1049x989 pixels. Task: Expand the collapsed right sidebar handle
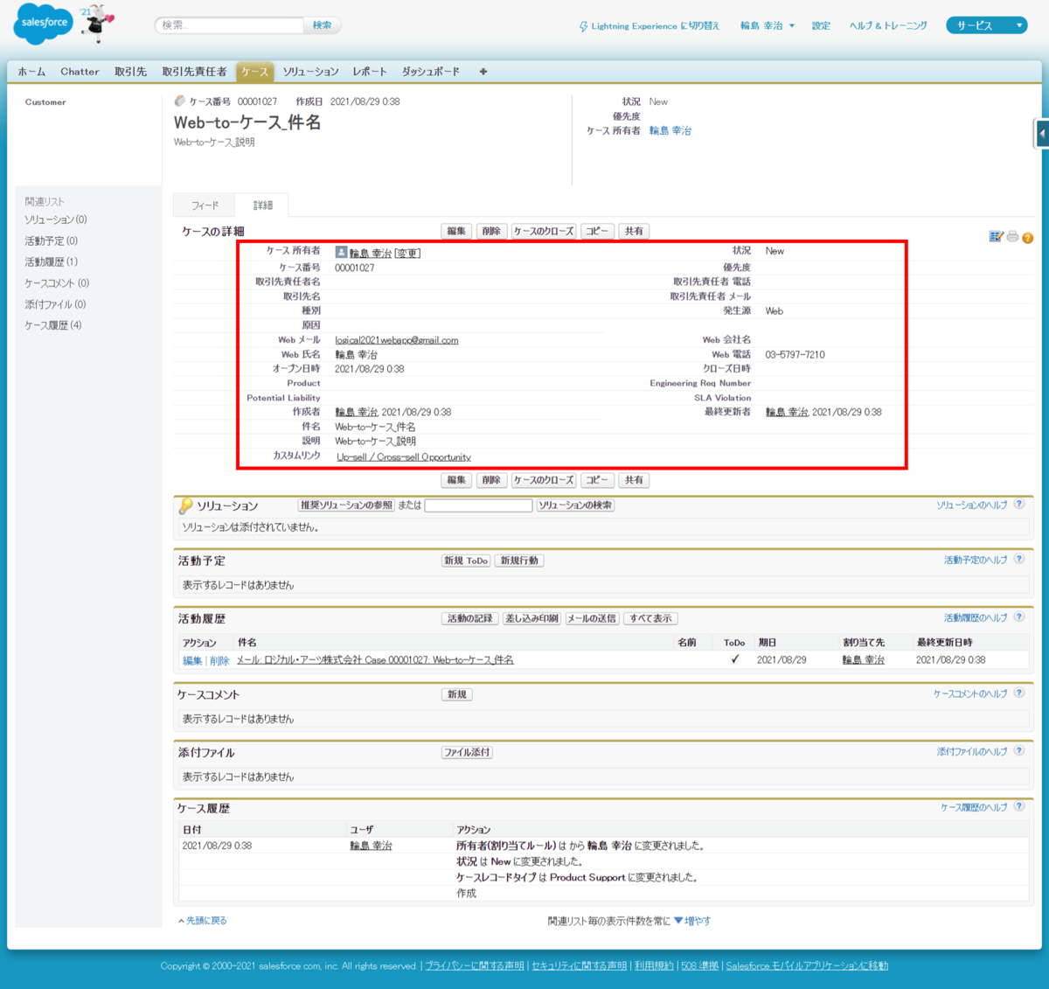tap(1042, 134)
